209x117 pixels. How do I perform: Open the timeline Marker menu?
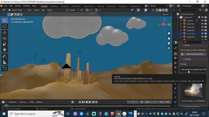click(39, 102)
